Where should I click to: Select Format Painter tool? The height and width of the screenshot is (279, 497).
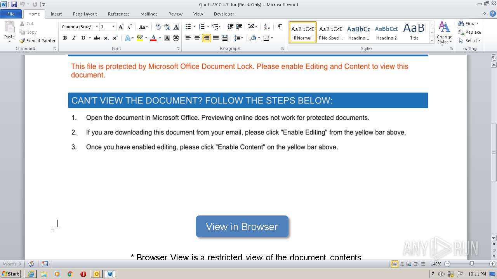(38, 41)
